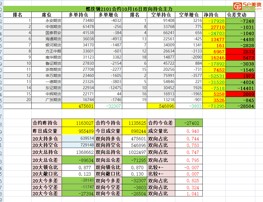The height and width of the screenshot is (202, 263).
Task: Select the red cell showing 2532
Action: pos(240,51)
